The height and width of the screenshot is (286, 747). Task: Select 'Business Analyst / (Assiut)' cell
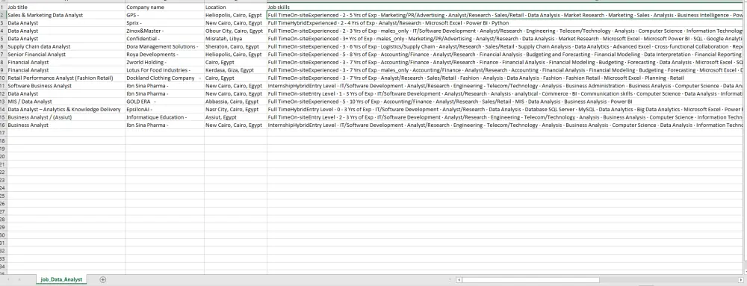coord(66,117)
